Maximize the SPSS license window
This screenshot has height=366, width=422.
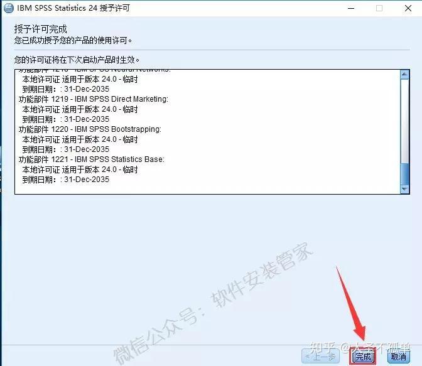(x=379, y=8)
